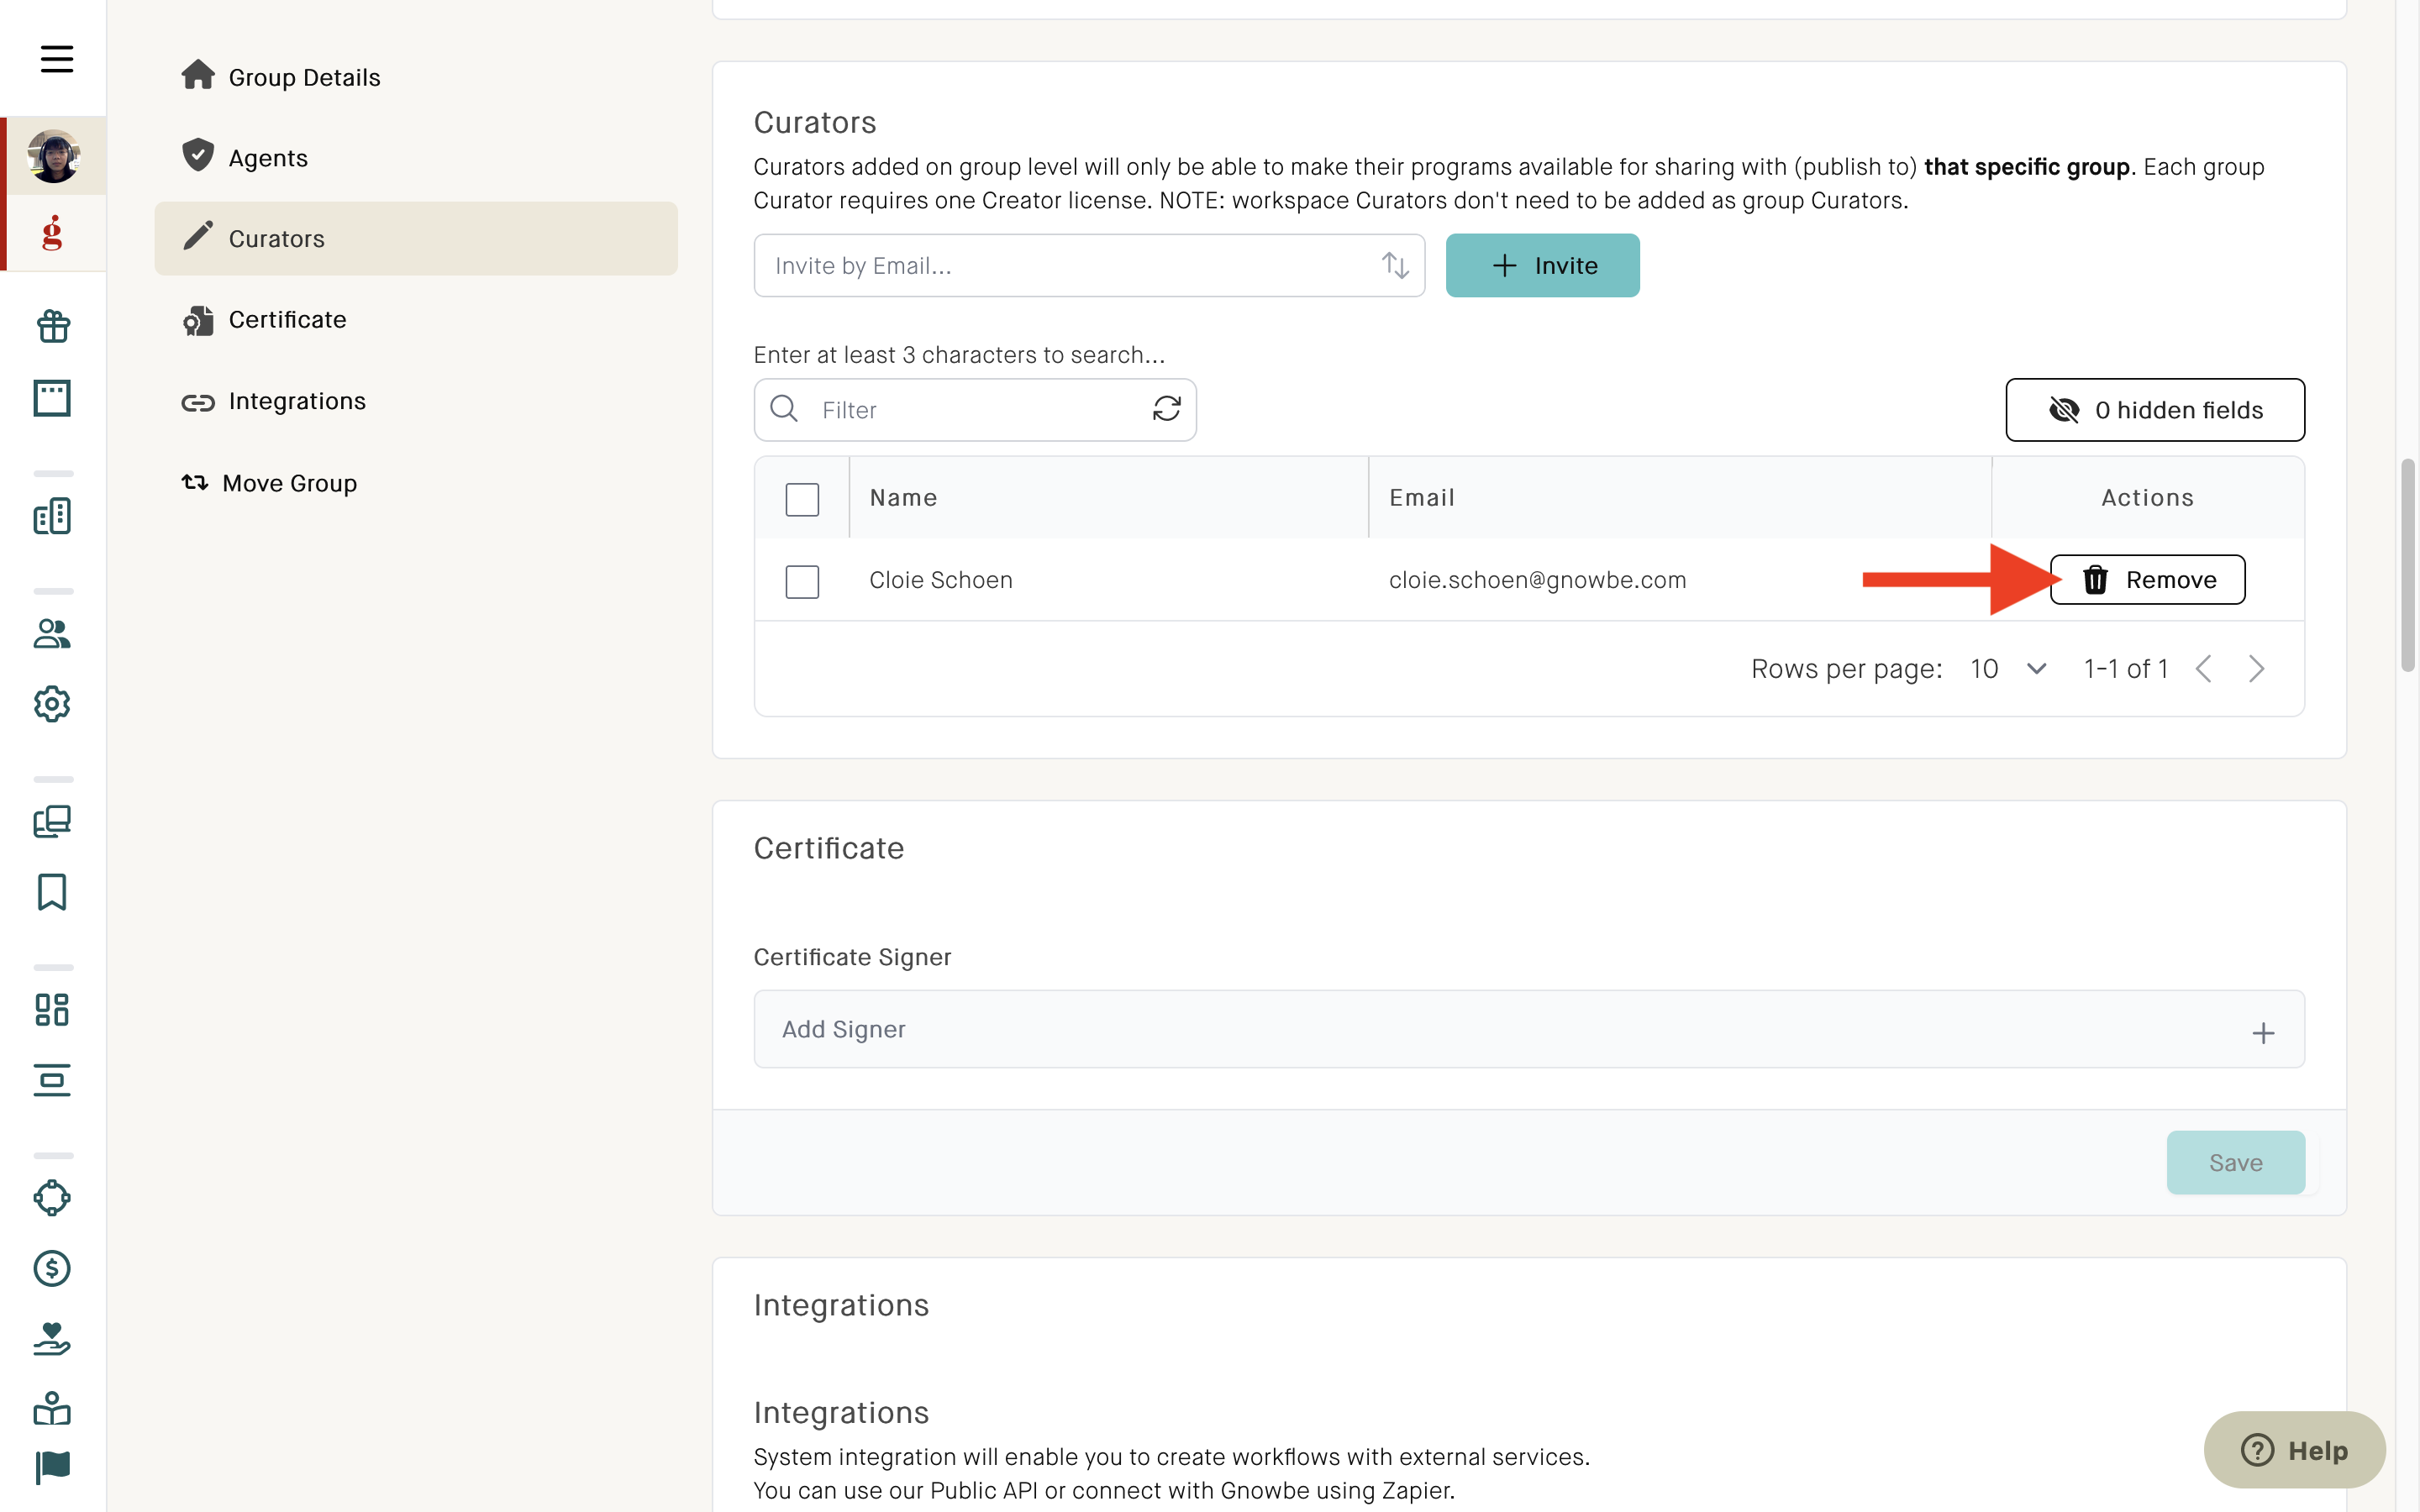Refresh the curators list via the reload icon
The height and width of the screenshot is (1512, 2420).
pyautogui.click(x=1167, y=408)
